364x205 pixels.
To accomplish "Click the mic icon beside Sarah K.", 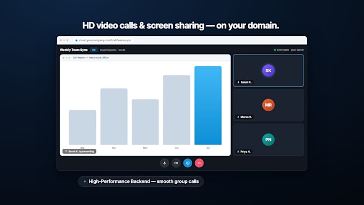I will pos(238,82).
